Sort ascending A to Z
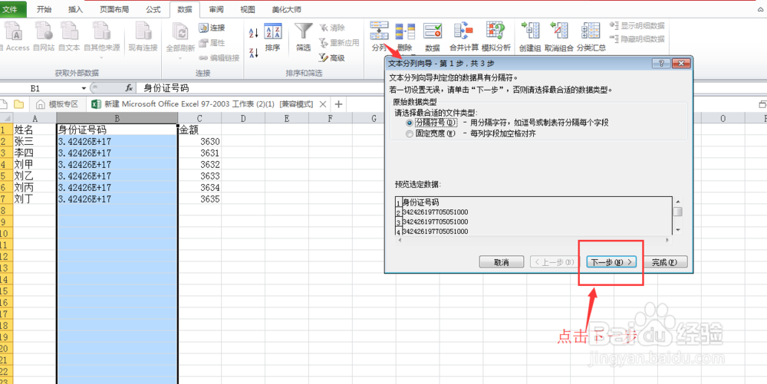The height and width of the screenshot is (384, 767). click(254, 33)
